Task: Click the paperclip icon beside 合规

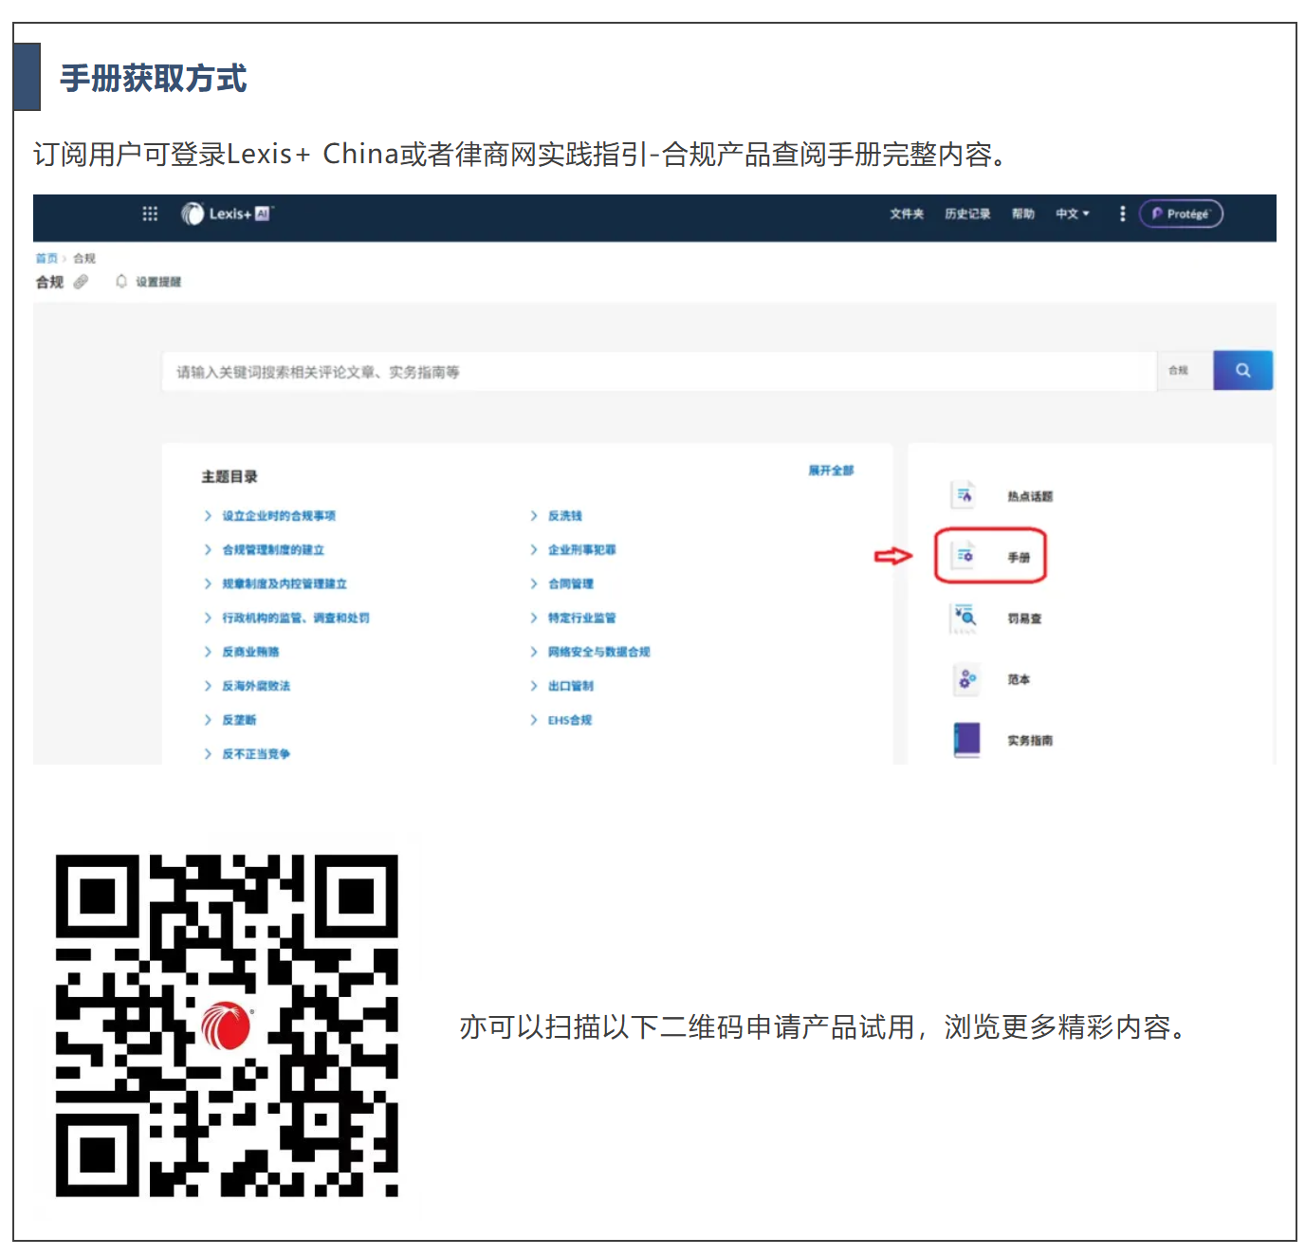Action: (x=81, y=282)
